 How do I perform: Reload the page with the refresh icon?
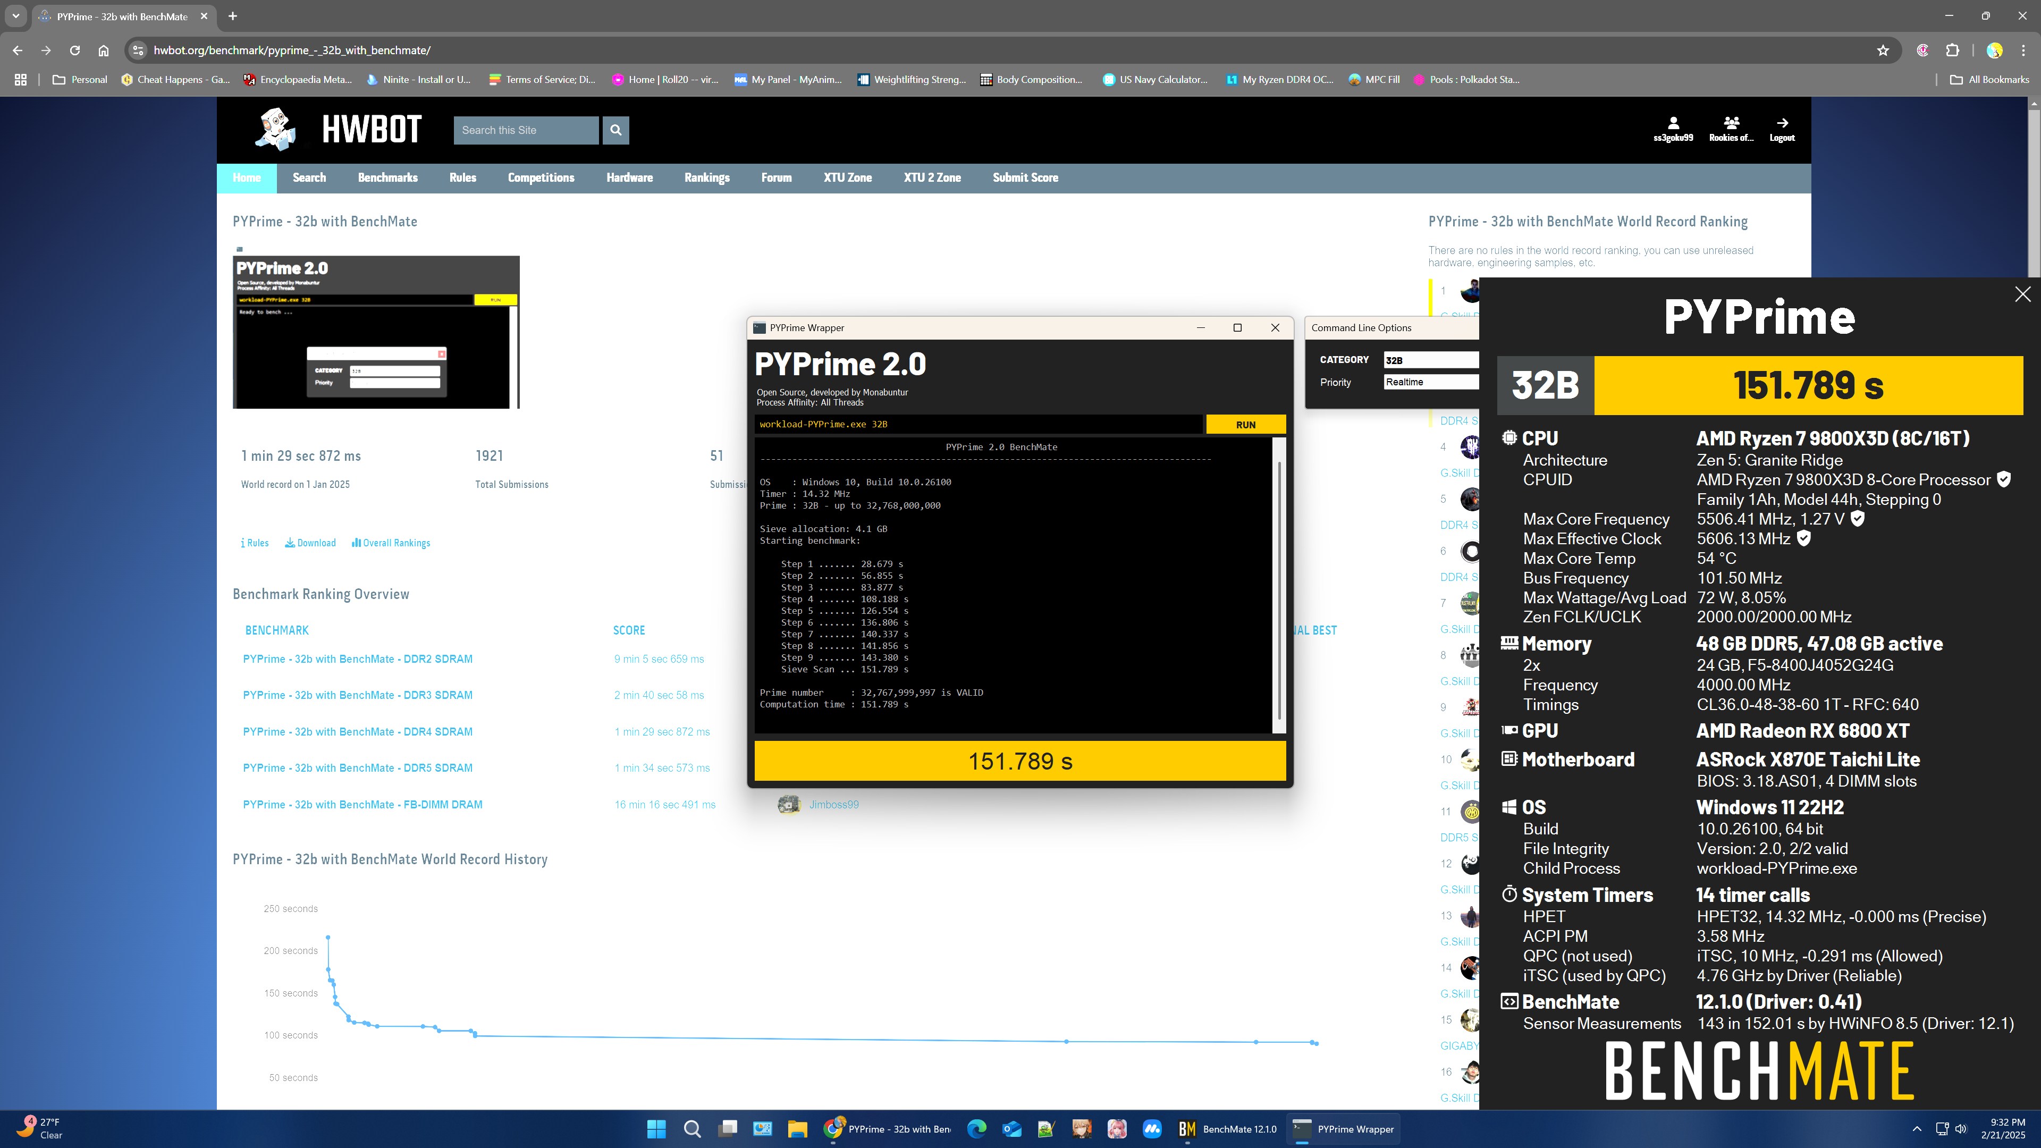tap(74, 50)
